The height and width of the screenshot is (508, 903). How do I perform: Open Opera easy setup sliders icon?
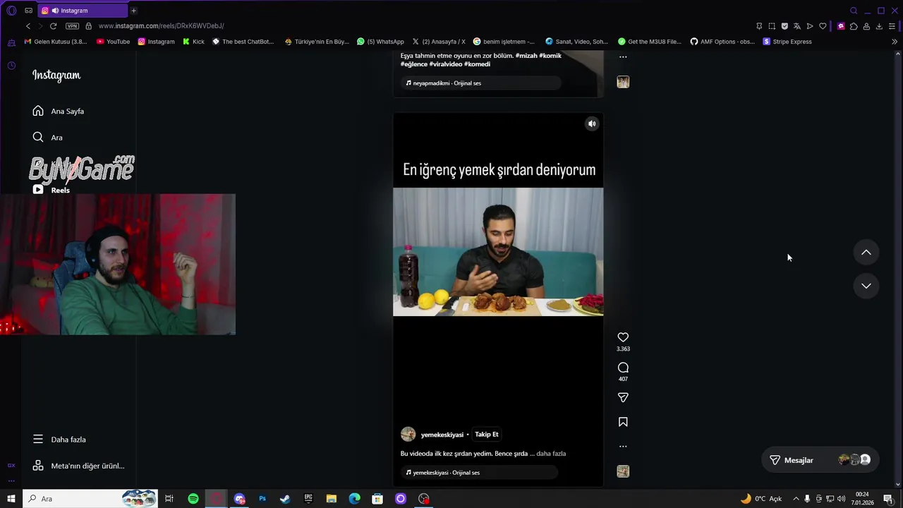point(892,26)
